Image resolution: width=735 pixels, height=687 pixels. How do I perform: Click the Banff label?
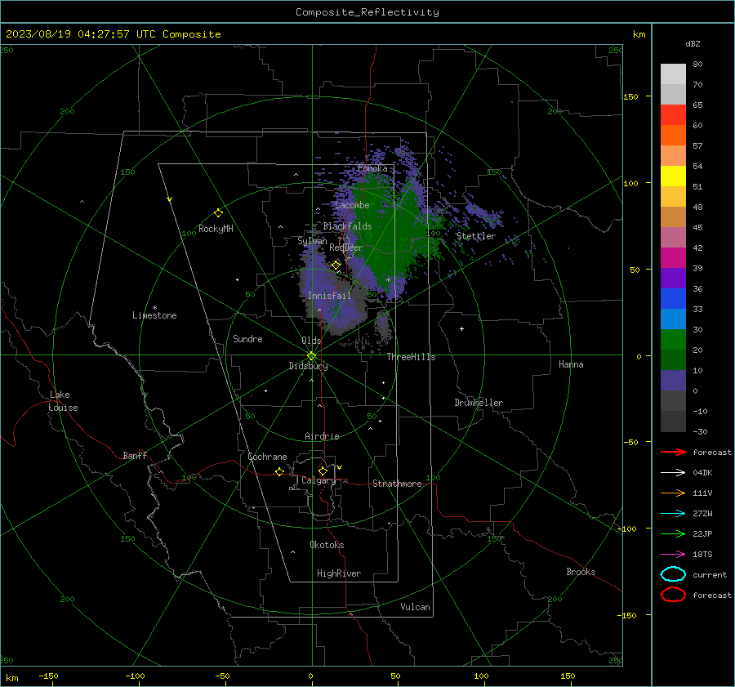pos(135,456)
